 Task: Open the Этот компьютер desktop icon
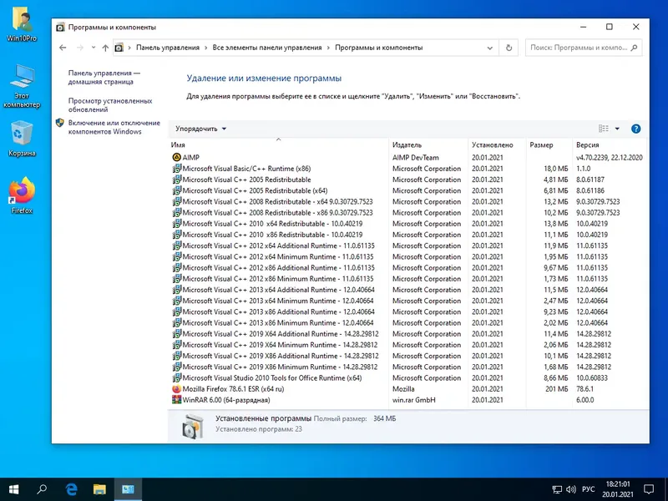coord(22,86)
